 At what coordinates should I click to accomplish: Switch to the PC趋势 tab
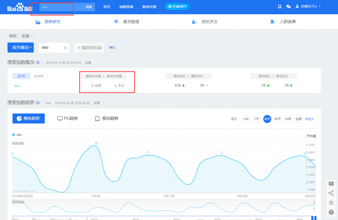68,118
